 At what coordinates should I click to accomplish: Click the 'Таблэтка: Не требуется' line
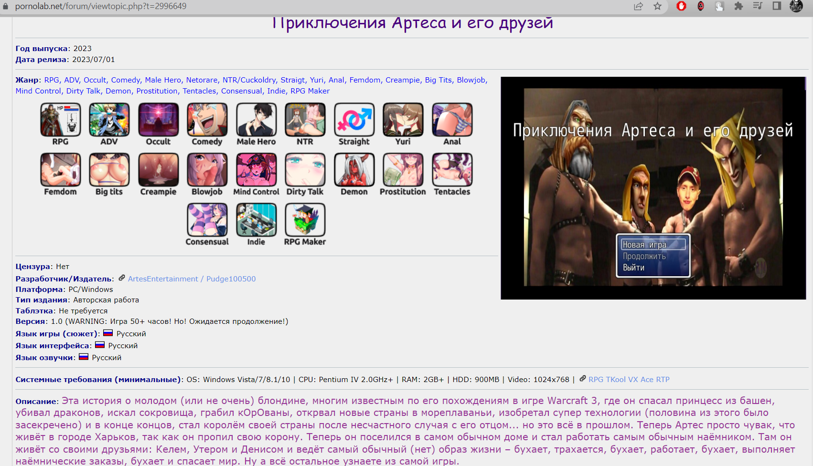click(x=62, y=311)
